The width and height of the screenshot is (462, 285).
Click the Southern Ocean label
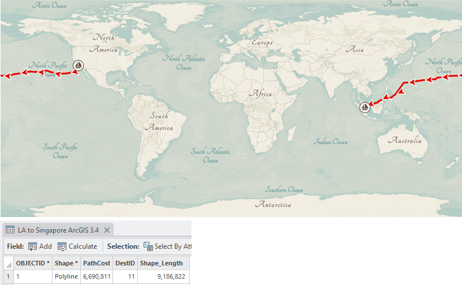[x=284, y=189]
